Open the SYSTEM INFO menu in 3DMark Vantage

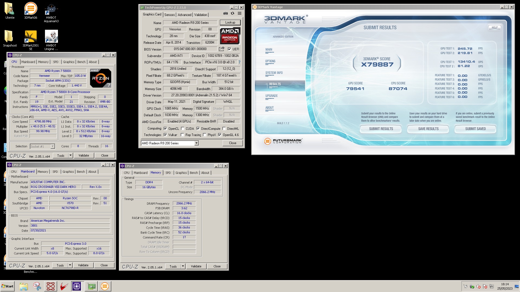coord(274,73)
